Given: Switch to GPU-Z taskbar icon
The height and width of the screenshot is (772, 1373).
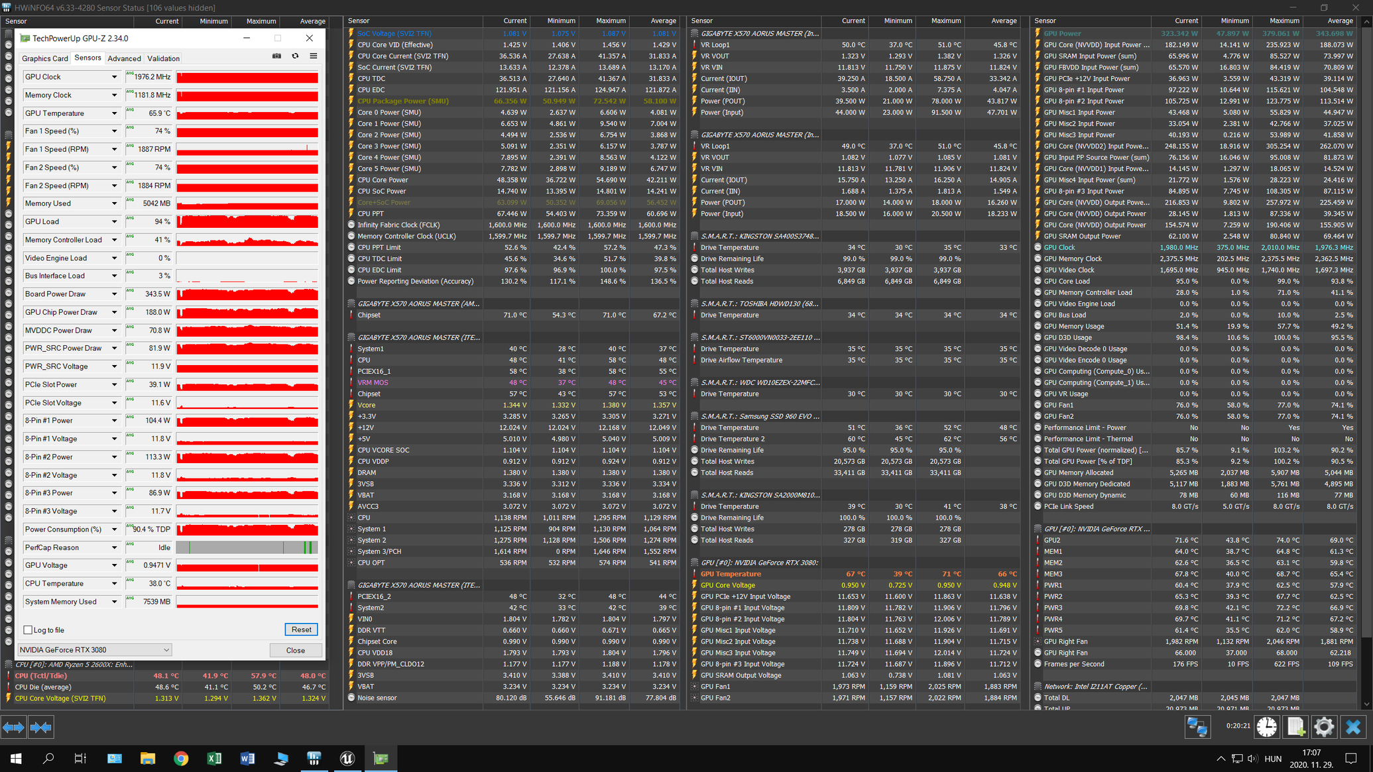Looking at the screenshot, I should point(381,758).
